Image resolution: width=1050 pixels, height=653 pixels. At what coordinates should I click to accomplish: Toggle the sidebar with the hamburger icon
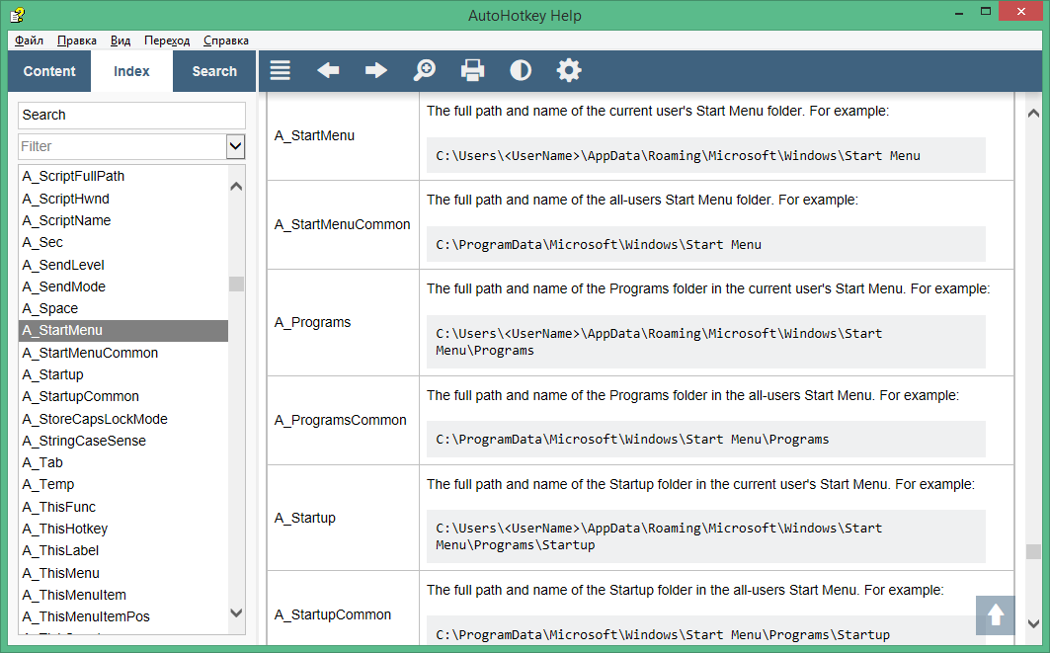click(281, 70)
